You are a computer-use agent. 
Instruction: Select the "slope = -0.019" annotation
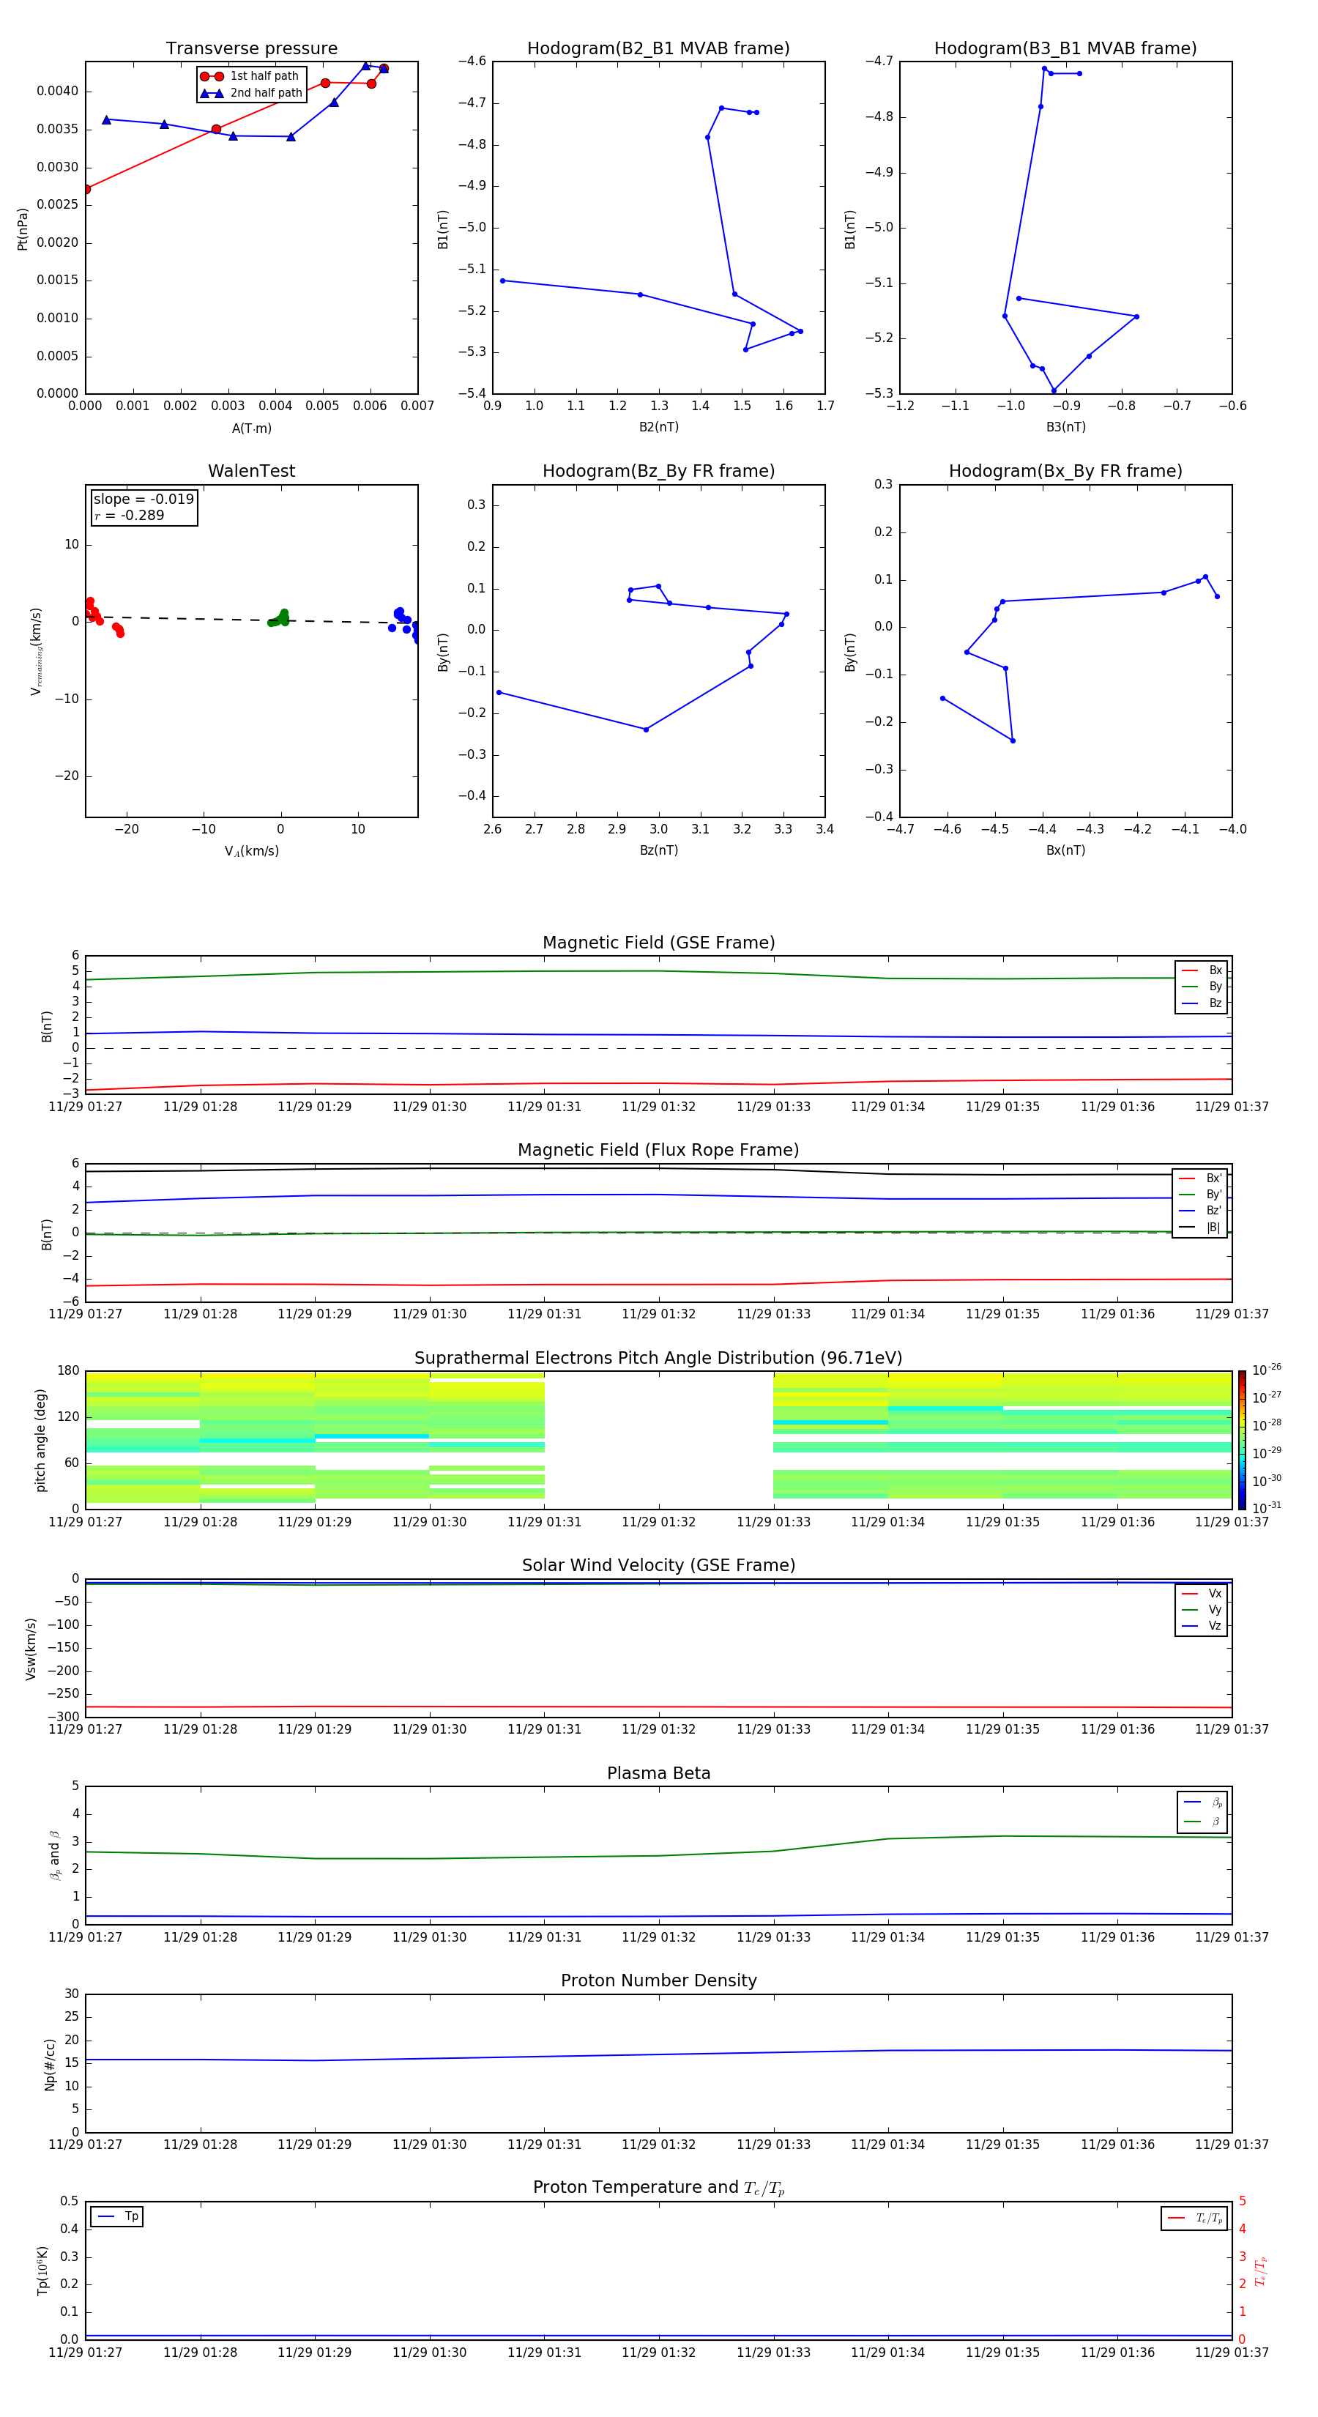(x=144, y=500)
